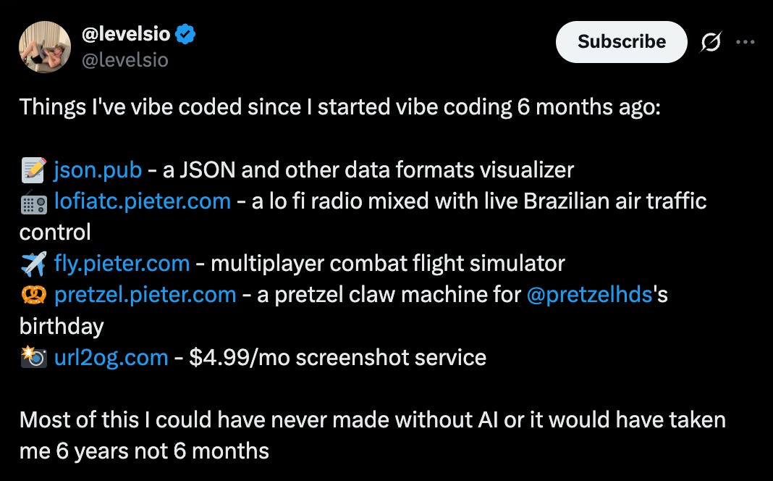Screen dimensions: 773x481
Task: Expand options from the ellipsis menu
Action: (x=746, y=42)
